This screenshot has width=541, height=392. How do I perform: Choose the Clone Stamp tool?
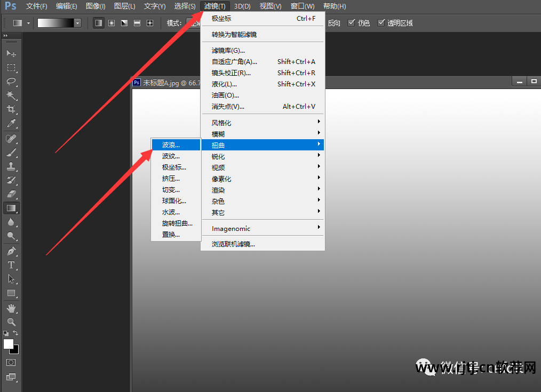[11, 167]
